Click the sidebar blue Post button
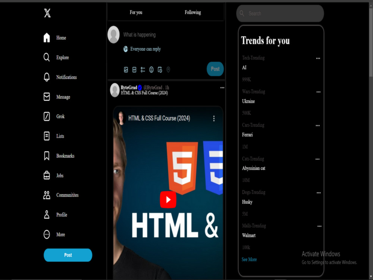The height and width of the screenshot is (280, 373). (x=68, y=255)
